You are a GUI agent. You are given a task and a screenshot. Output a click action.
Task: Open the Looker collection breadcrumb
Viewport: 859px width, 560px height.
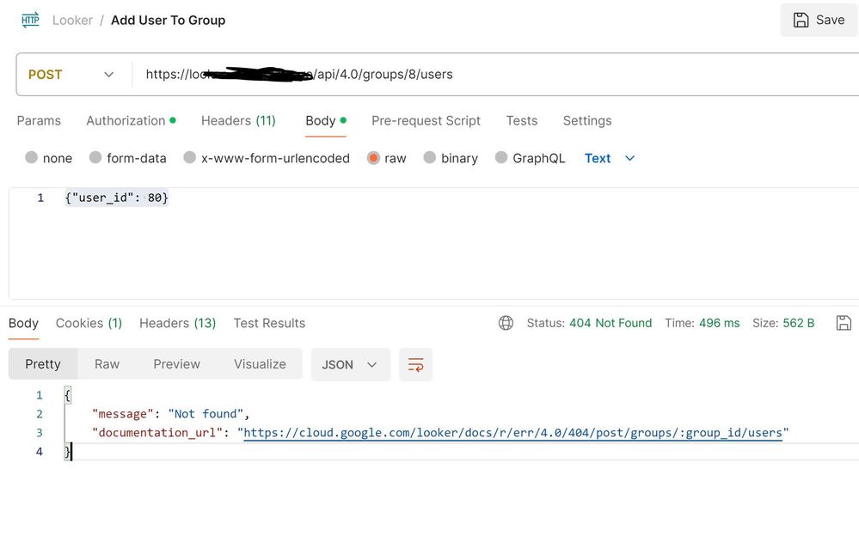[72, 21]
